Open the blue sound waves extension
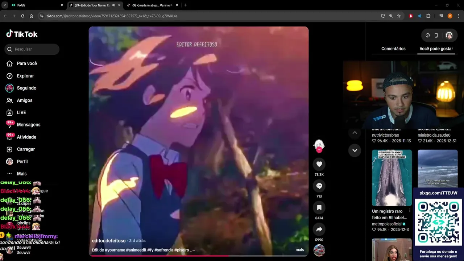The width and height of the screenshot is (464, 261). click(419, 16)
